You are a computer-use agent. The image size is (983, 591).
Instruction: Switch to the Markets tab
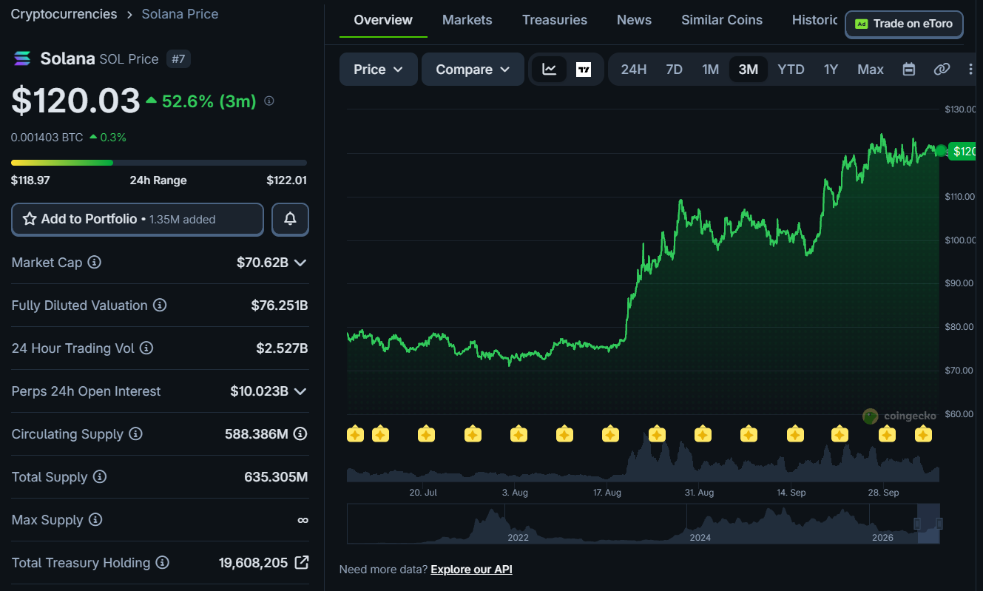point(467,20)
